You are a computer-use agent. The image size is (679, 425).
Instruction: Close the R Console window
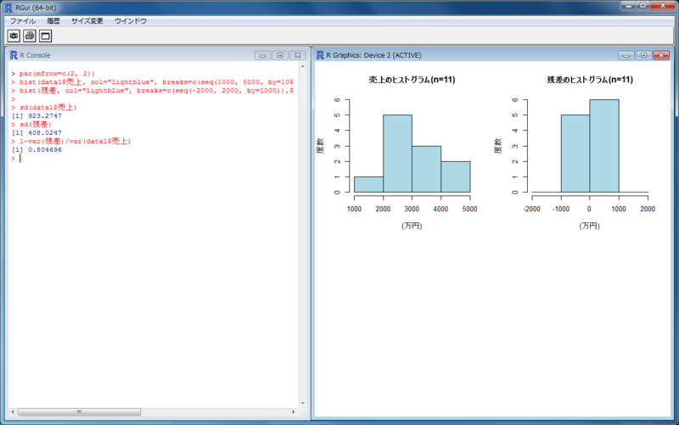(298, 55)
